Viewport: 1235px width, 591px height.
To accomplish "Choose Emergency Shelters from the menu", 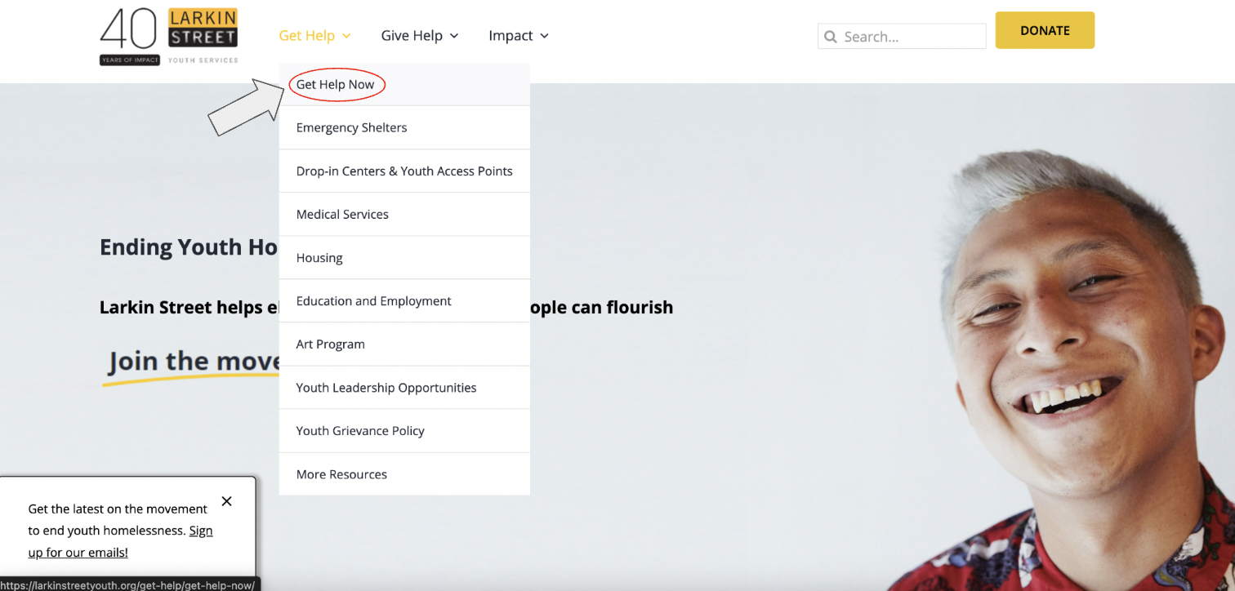I will (351, 128).
